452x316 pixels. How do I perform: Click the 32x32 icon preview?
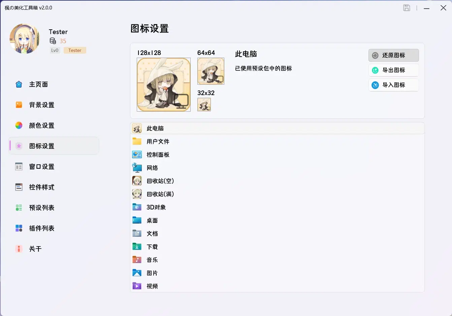(204, 105)
